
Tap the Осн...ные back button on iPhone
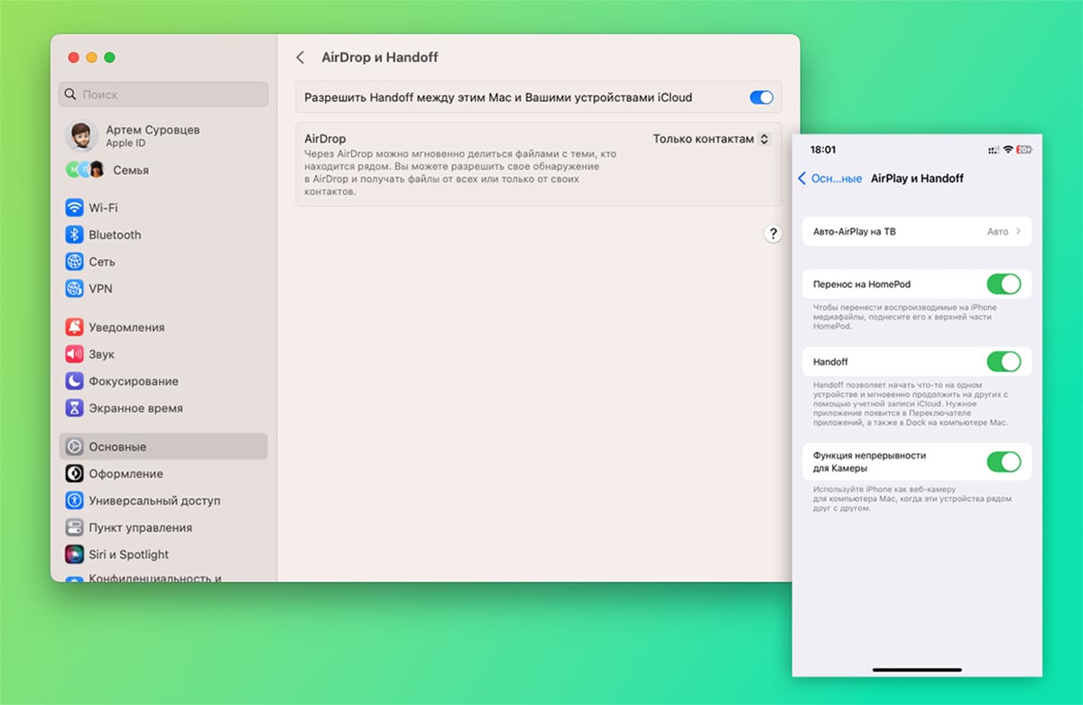pyautogui.click(x=830, y=179)
